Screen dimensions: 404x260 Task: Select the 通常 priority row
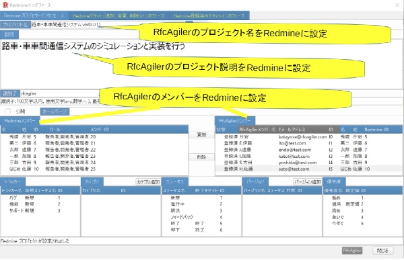click(362, 204)
